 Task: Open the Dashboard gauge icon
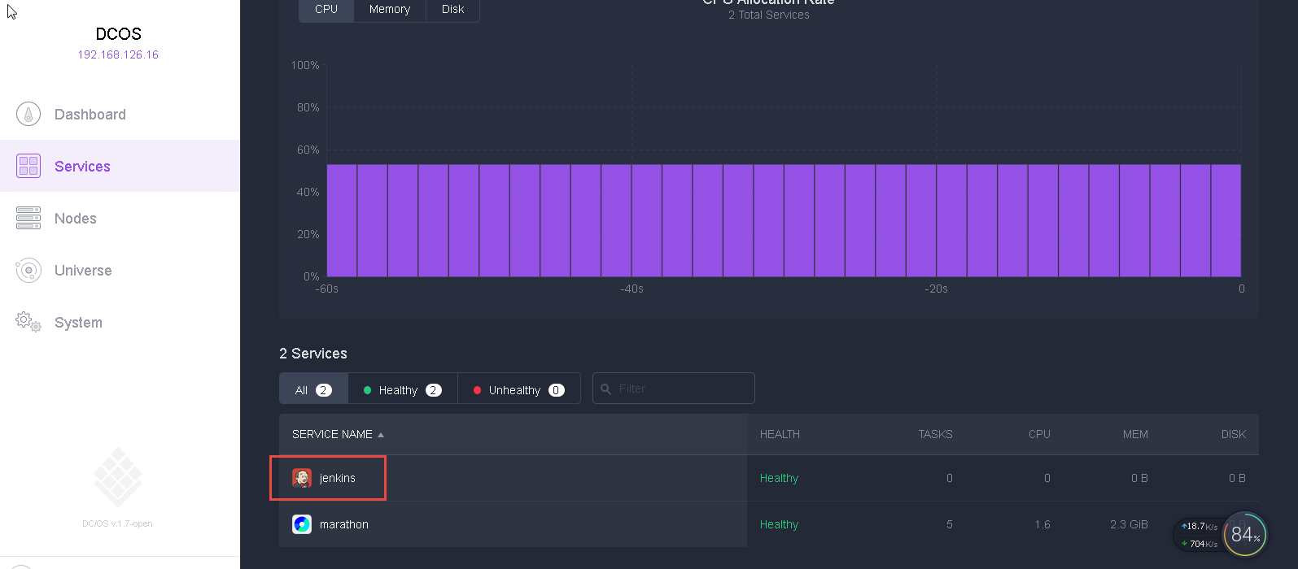point(28,115)
